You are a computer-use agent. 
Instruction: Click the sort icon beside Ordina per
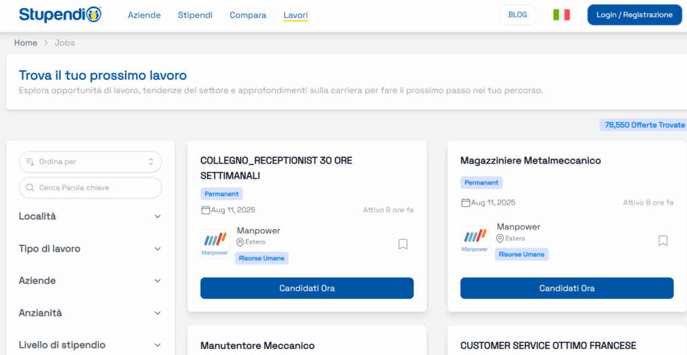tap(30, 162)
